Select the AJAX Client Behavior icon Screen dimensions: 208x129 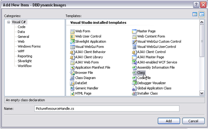click(x=72, y=52)
